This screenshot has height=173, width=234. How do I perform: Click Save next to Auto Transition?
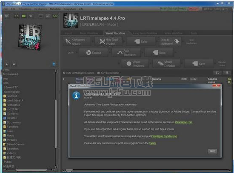point(159,53)
